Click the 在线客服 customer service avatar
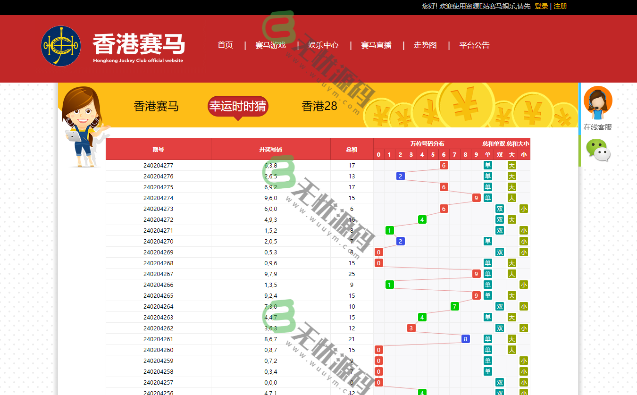 (x=598, y=100)
